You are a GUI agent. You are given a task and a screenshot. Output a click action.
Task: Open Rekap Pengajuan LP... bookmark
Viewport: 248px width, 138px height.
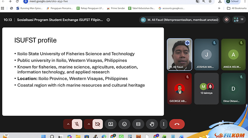pos(90,8)
